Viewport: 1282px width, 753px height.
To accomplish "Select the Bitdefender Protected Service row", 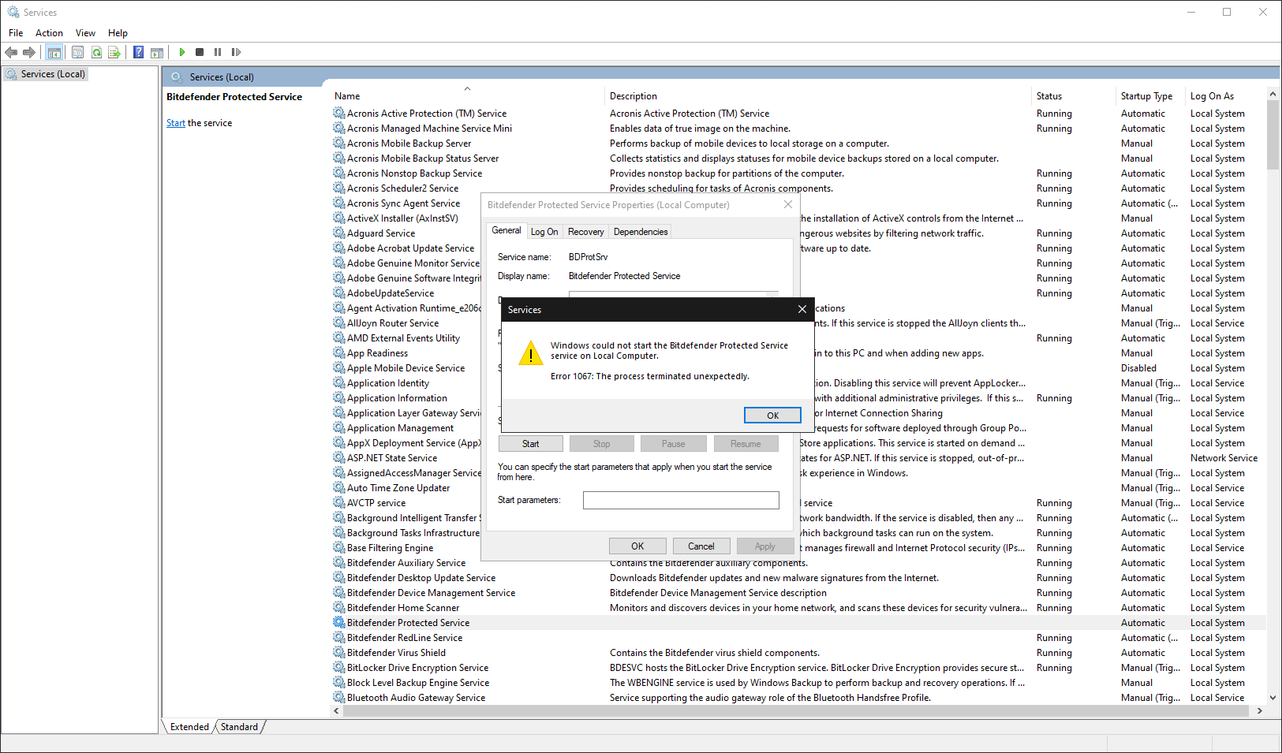I will coord(798,623).
